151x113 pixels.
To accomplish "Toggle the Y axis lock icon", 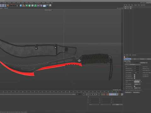I will pos(2,5).
